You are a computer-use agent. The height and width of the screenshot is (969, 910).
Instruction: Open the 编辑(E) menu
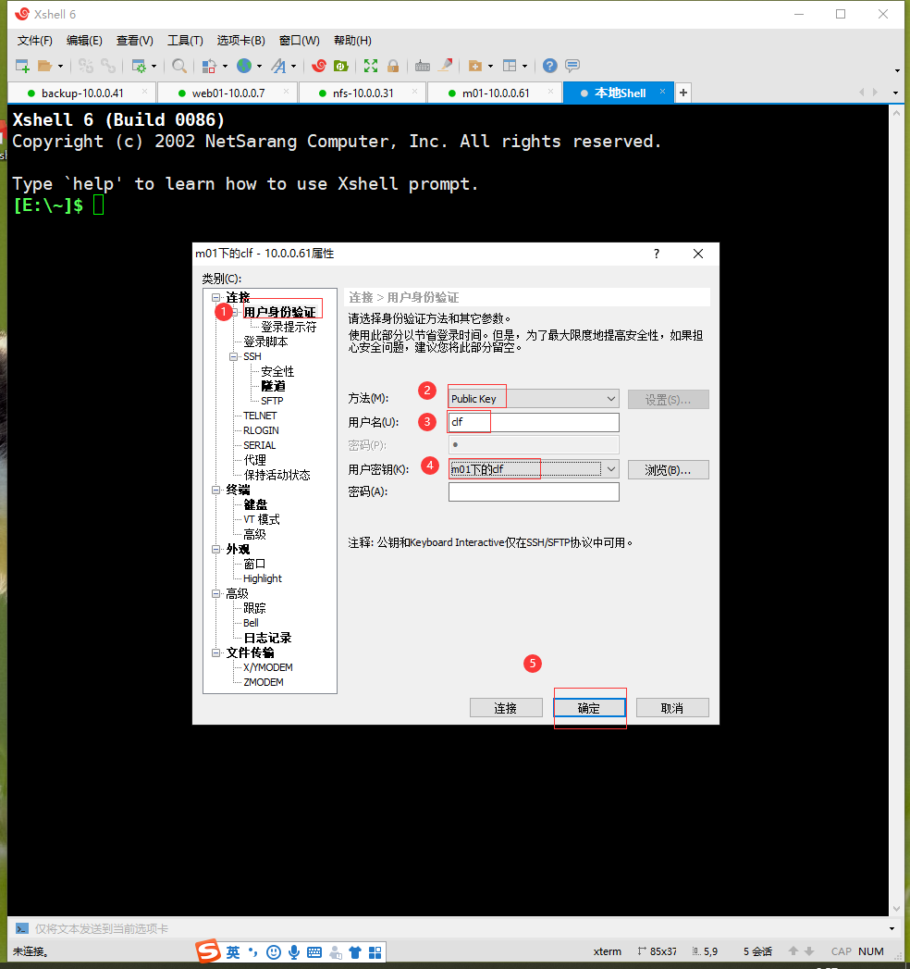[x=84, y=40]
